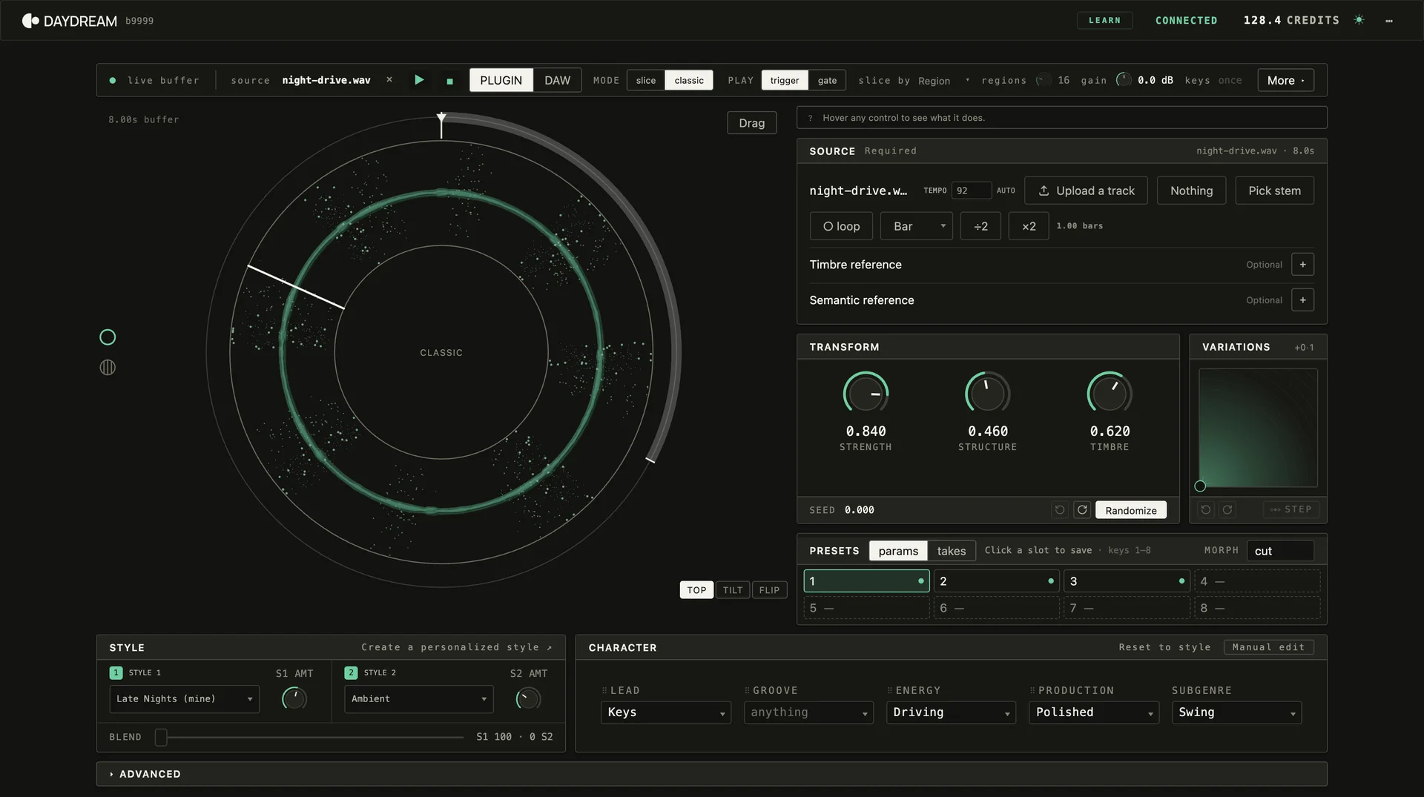1424x797 pixels.
Task: Add a Semantic reference with the plus icon
Action: pos(1302,300)
